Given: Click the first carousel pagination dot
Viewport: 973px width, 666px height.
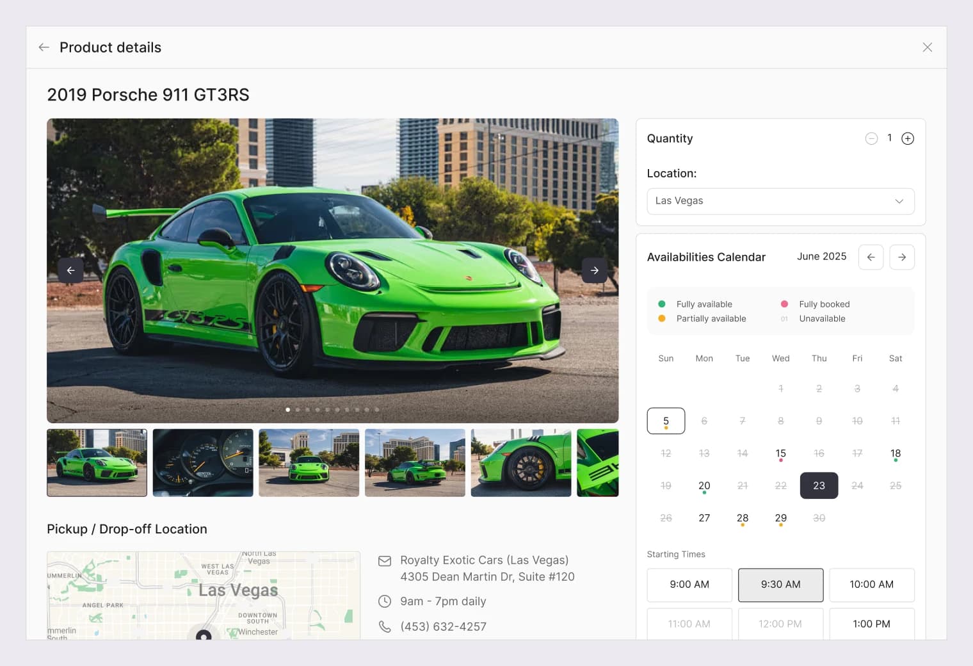Looking at the screenshot, I should 288,409.
